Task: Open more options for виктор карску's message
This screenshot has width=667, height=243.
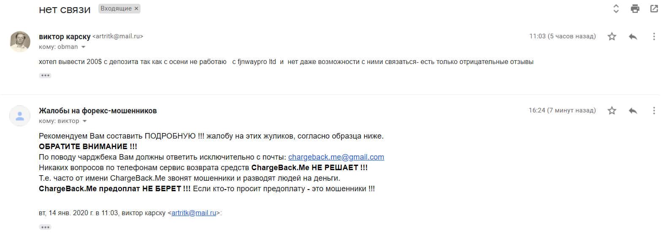Action: pos(654,37)
